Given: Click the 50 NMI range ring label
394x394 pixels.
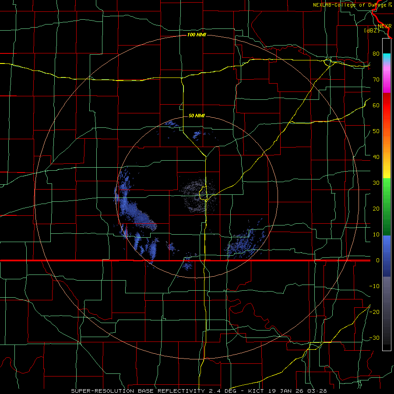Looking at the screenshot, I should point(197,116).
